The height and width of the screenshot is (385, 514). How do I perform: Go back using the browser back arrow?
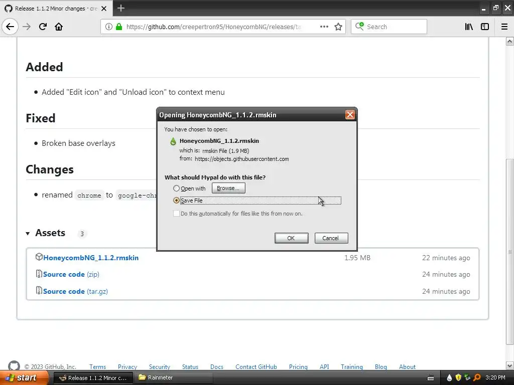coord(10,27)
